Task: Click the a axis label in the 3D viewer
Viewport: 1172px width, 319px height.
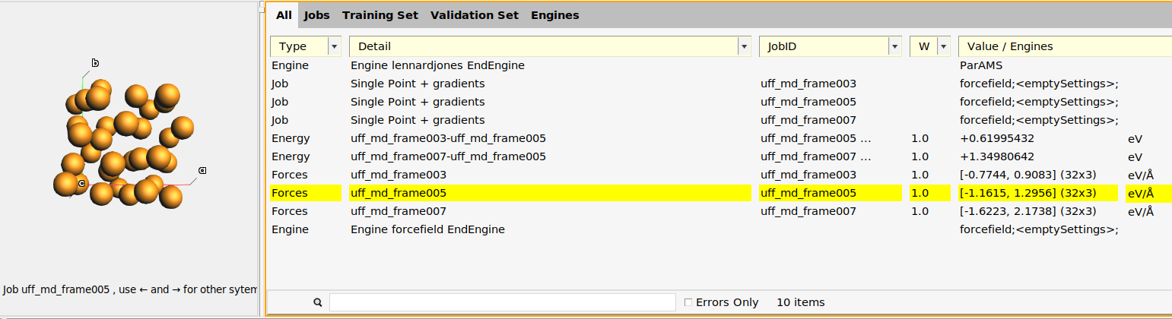Action: pos(202,171)
